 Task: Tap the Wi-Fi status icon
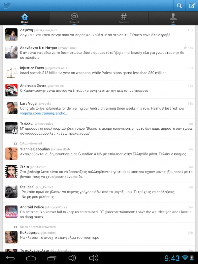coord(185,258)
